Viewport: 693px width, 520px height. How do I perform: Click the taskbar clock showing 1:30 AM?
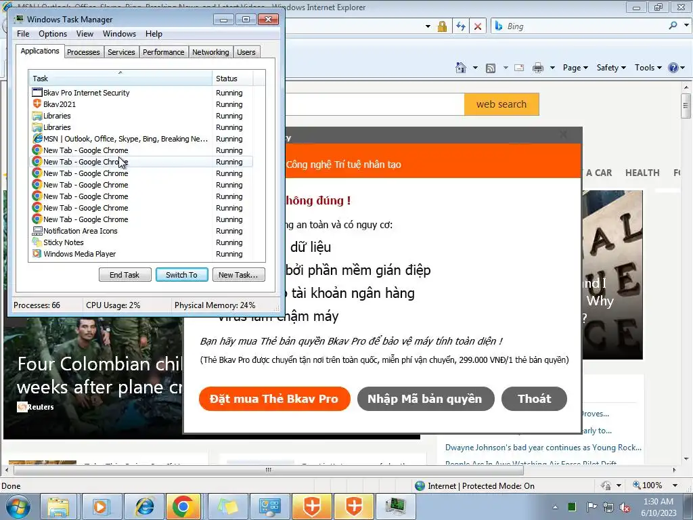point(658,507)
